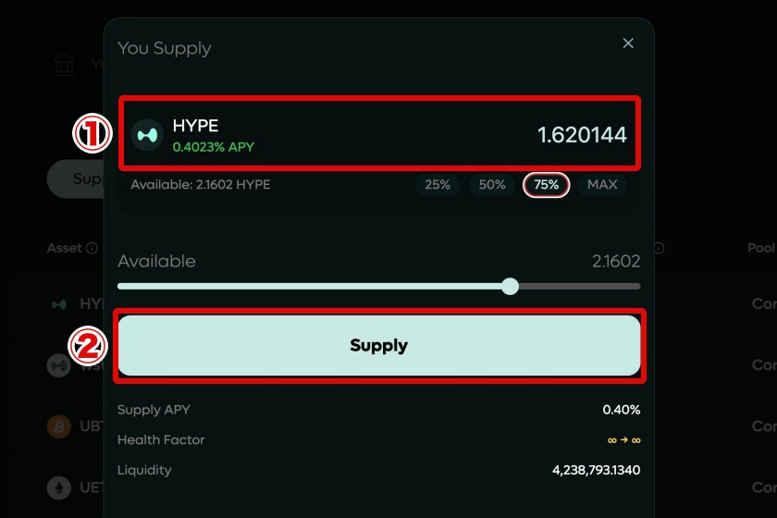Click the UETH ethereum icon
The height and width of the screenshot is (518, 777).
click(x=59, y=487)
